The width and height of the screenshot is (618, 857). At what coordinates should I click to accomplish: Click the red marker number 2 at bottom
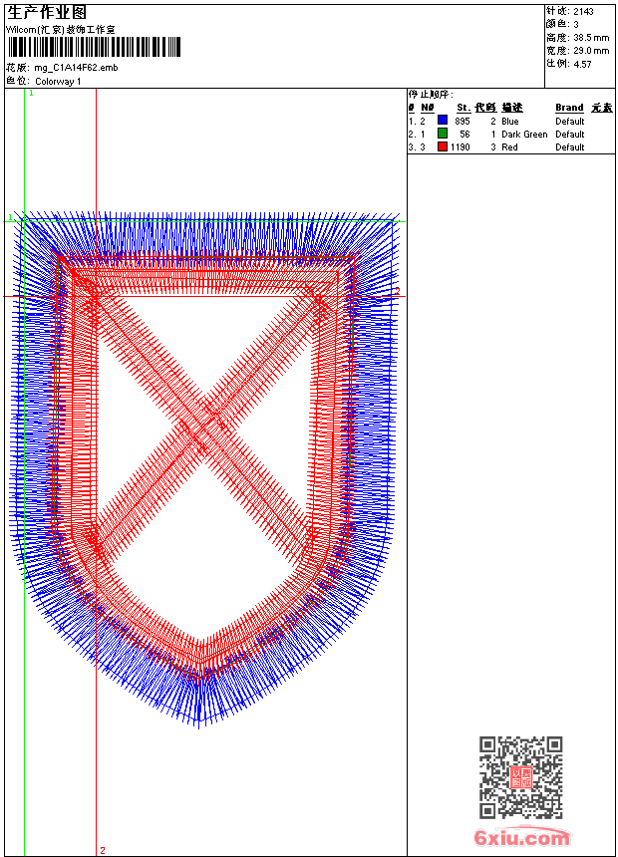pos(102,850)
